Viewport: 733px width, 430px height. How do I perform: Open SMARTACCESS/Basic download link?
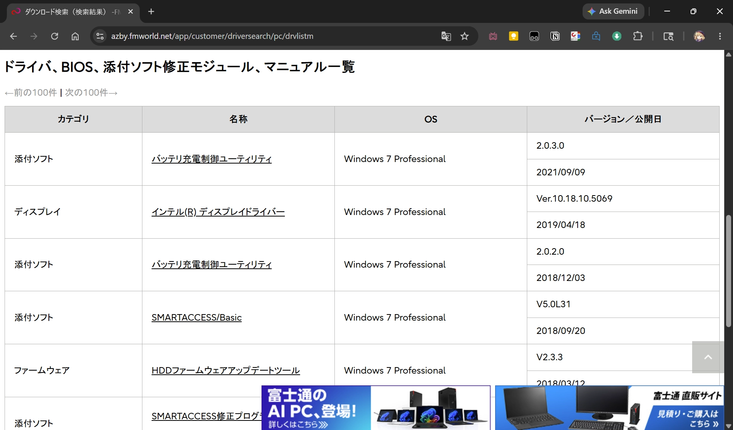(x=197, y=318)
